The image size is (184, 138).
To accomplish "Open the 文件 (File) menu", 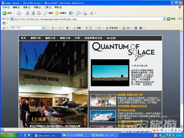I will tap(6, 7).
